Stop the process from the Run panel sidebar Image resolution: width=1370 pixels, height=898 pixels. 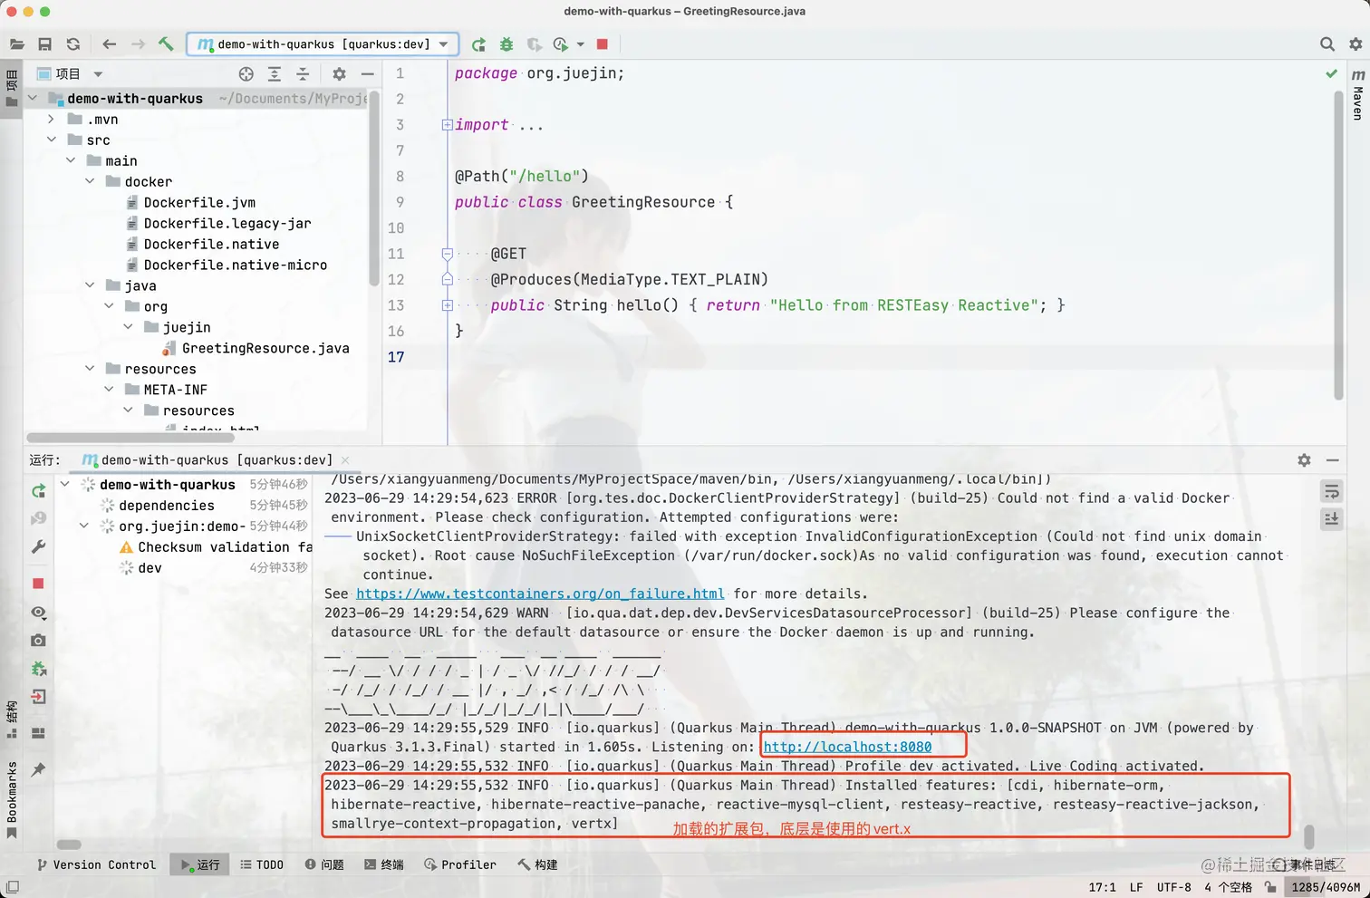(x=38, y=584)
